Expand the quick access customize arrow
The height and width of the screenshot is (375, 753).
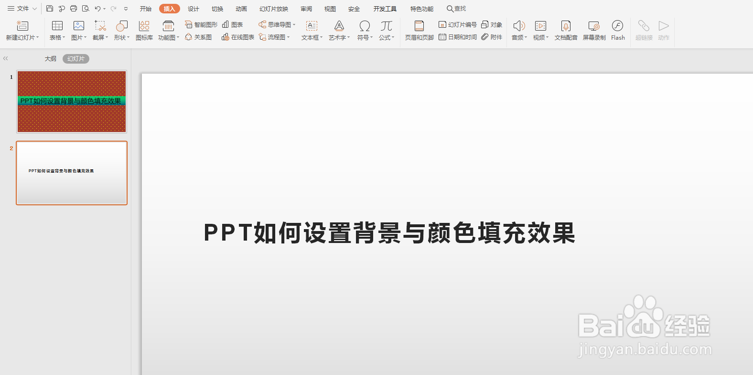pos(126,9)
